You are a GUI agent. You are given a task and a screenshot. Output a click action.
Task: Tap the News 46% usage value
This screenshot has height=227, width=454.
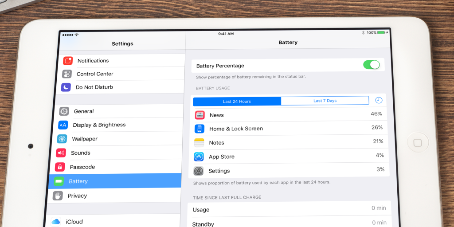coord(376,114)
